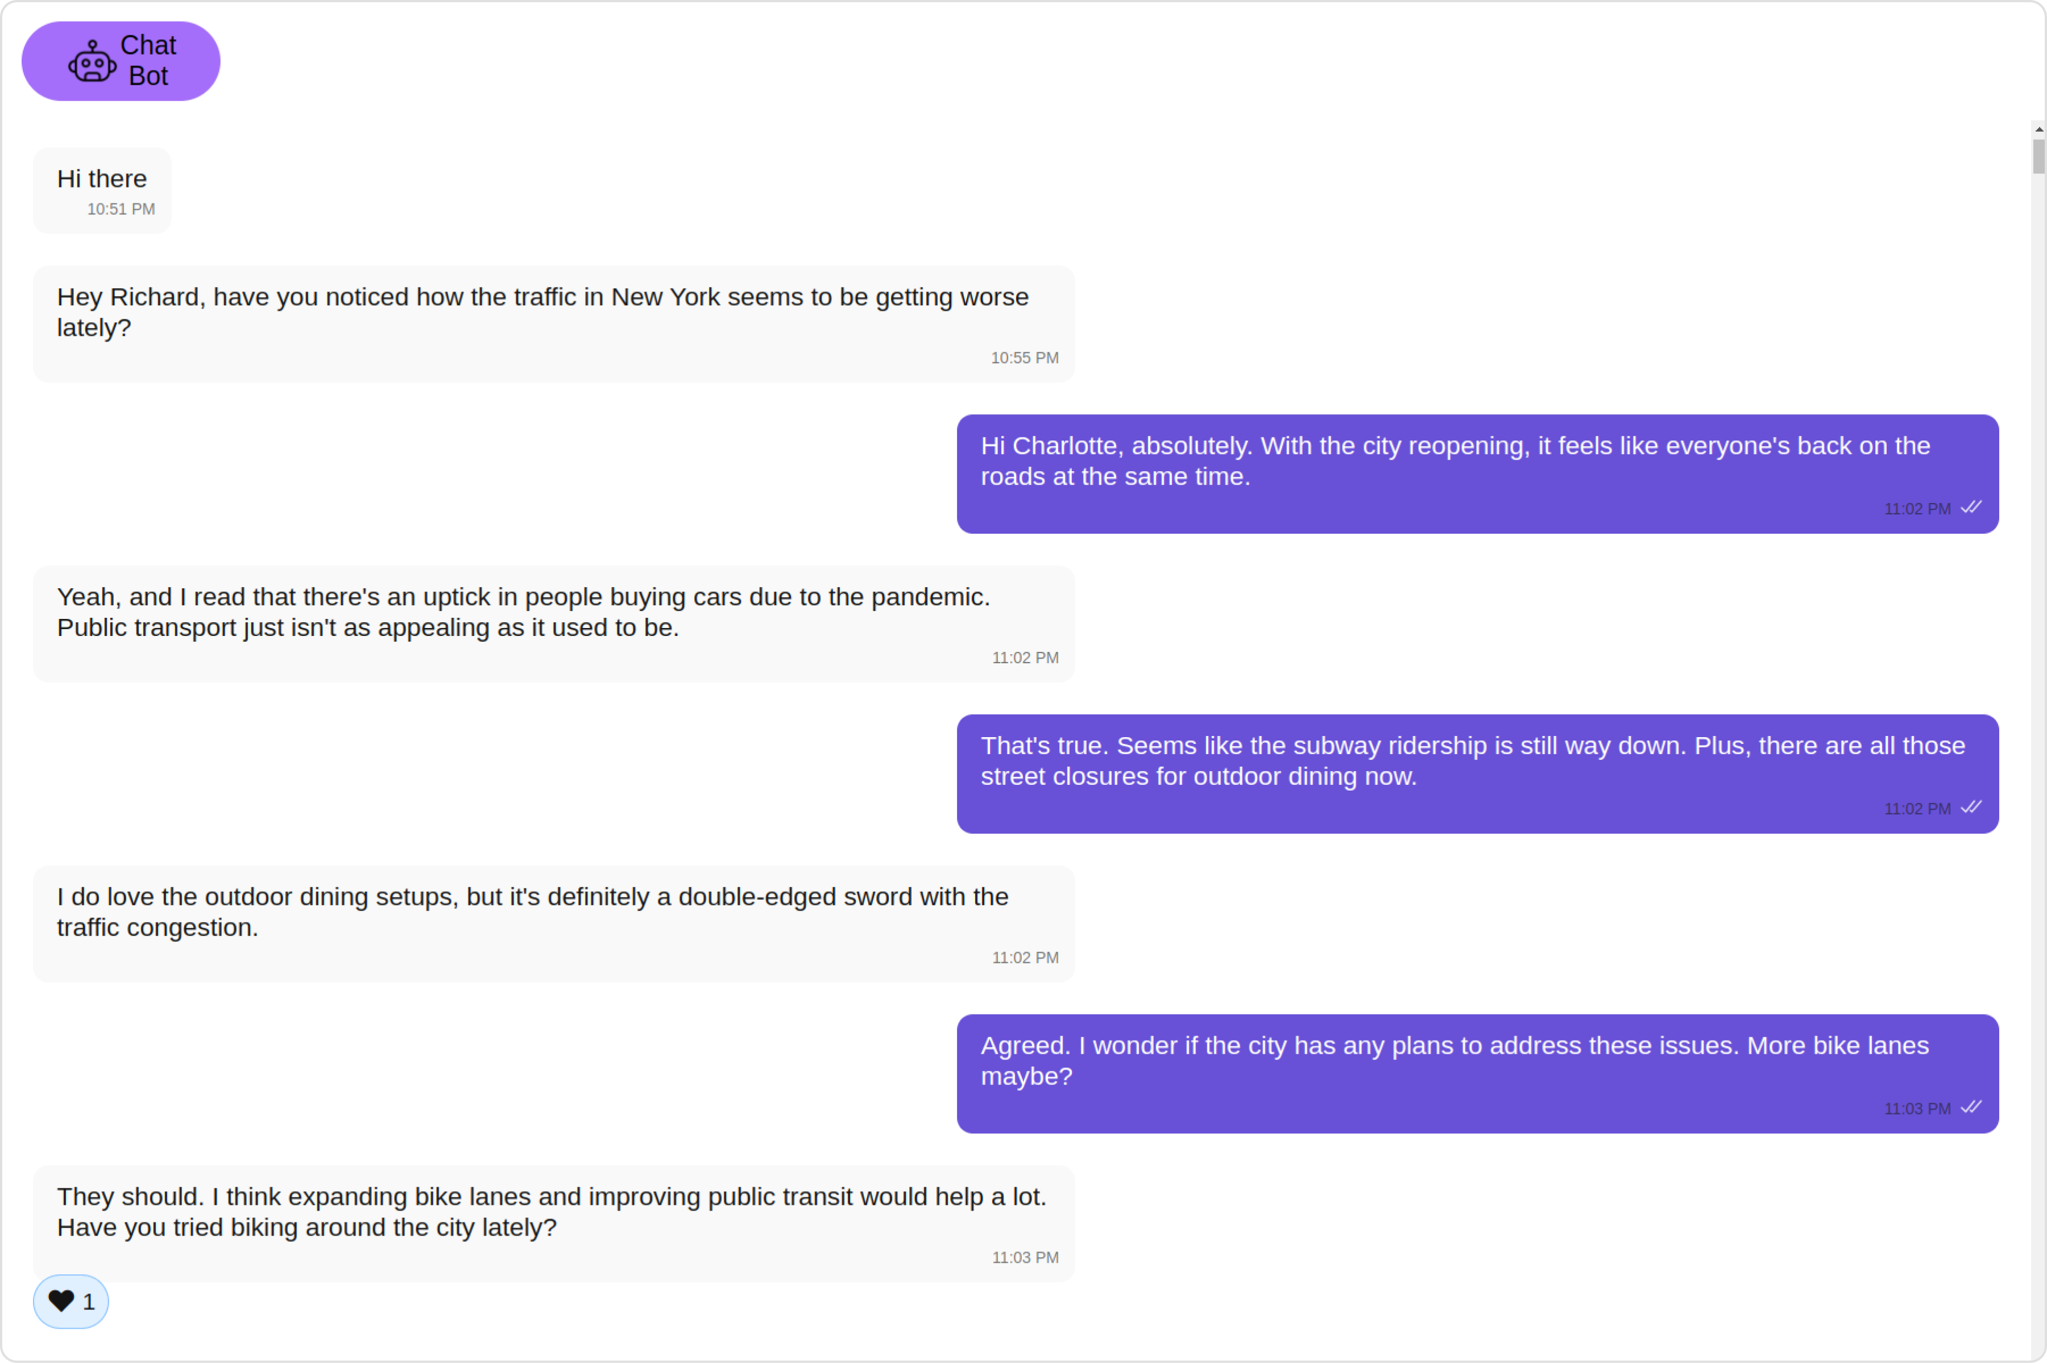Click the message about New York traffic getting worse
This screenshot has height=1364, width=2047.
(x=553, y=325)
